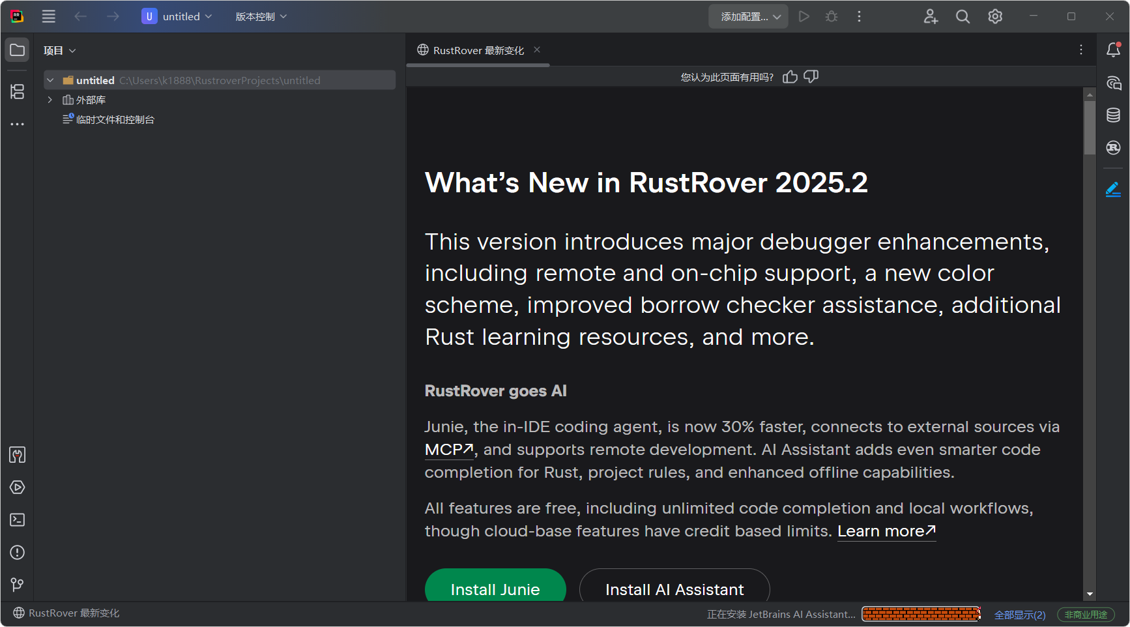
Task: Select the untitled project folder row
Action: (x=220, y=80)
